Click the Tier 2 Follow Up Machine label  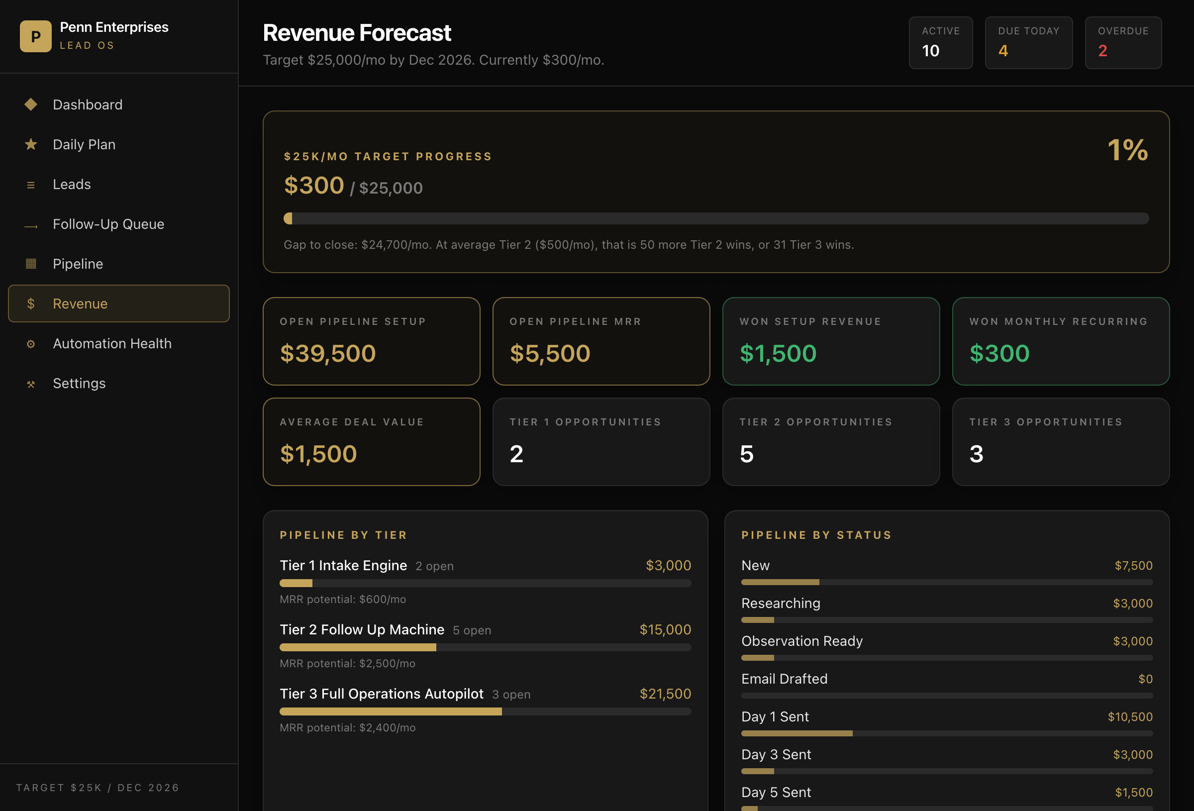(x=362, y=629)
